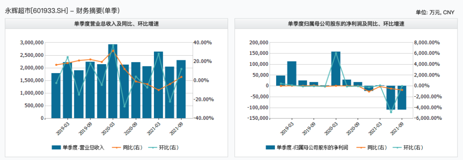Click the orange 同比 peak point at 2020-03

(113, 50)
